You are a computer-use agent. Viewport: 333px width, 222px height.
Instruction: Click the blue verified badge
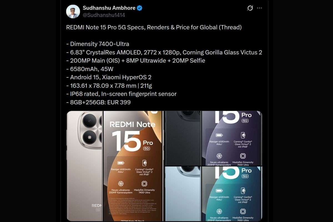[140, 8]
